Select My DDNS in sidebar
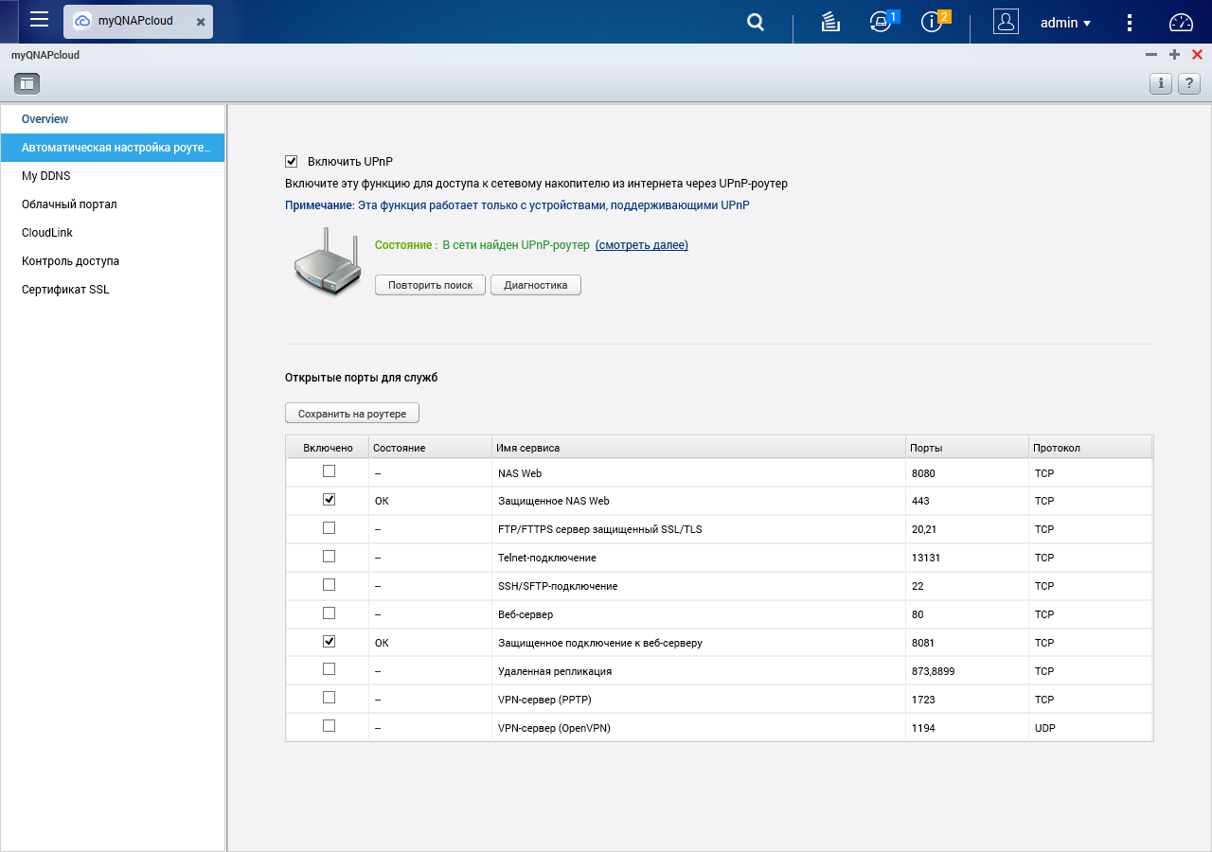1212x852 pixels. tap(46, 176)
